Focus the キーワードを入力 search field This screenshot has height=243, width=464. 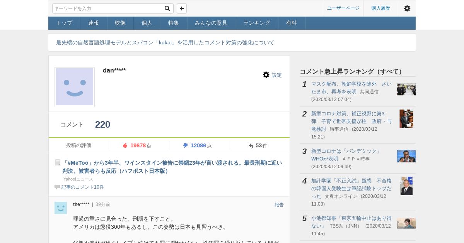click(x=107, y=8)
